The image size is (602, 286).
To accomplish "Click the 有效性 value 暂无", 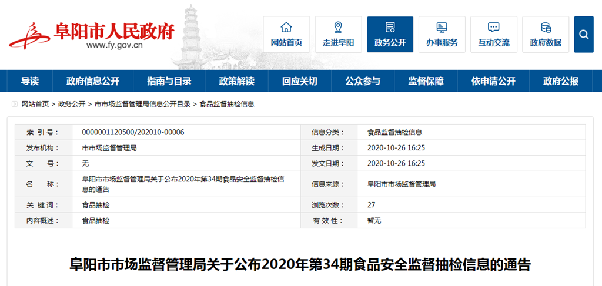I will [x=374, y=221].
